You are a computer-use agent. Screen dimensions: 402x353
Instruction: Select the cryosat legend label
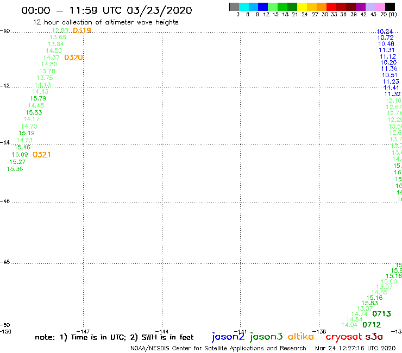344,337
